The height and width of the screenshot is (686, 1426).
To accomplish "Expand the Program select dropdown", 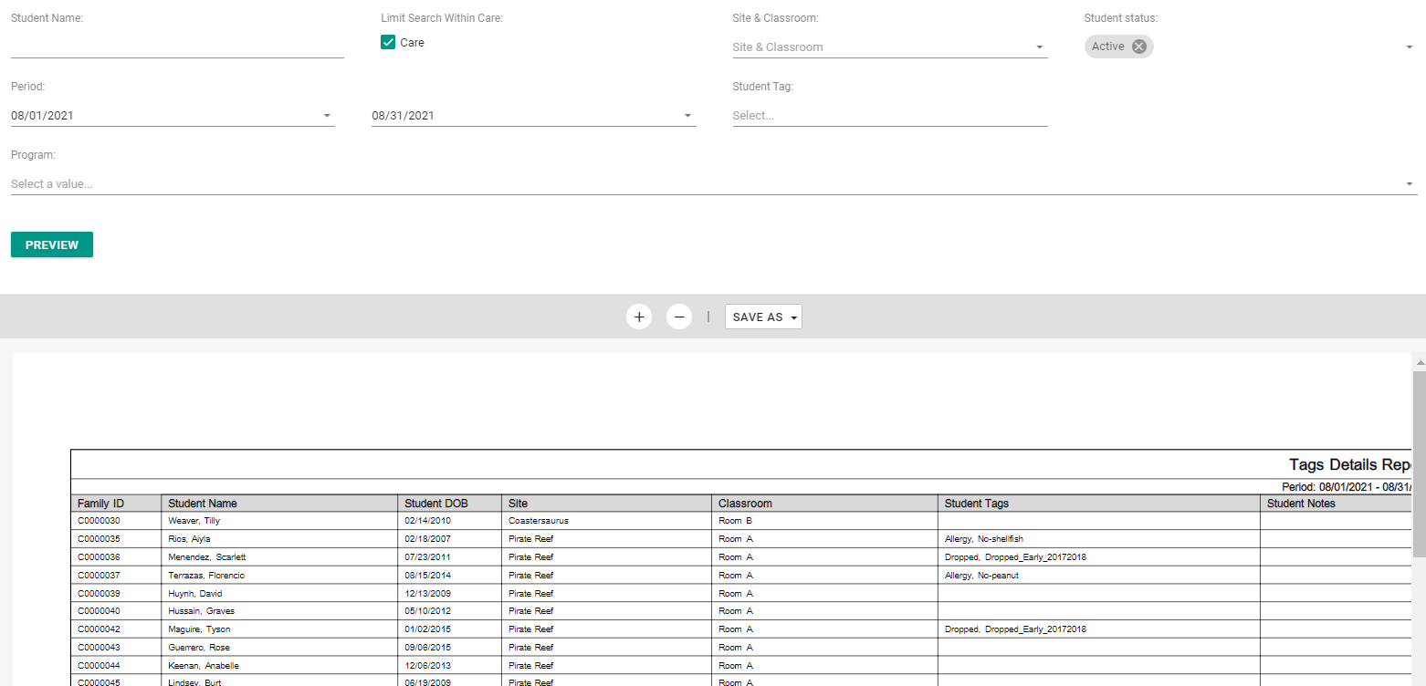I will pos(714,184).
